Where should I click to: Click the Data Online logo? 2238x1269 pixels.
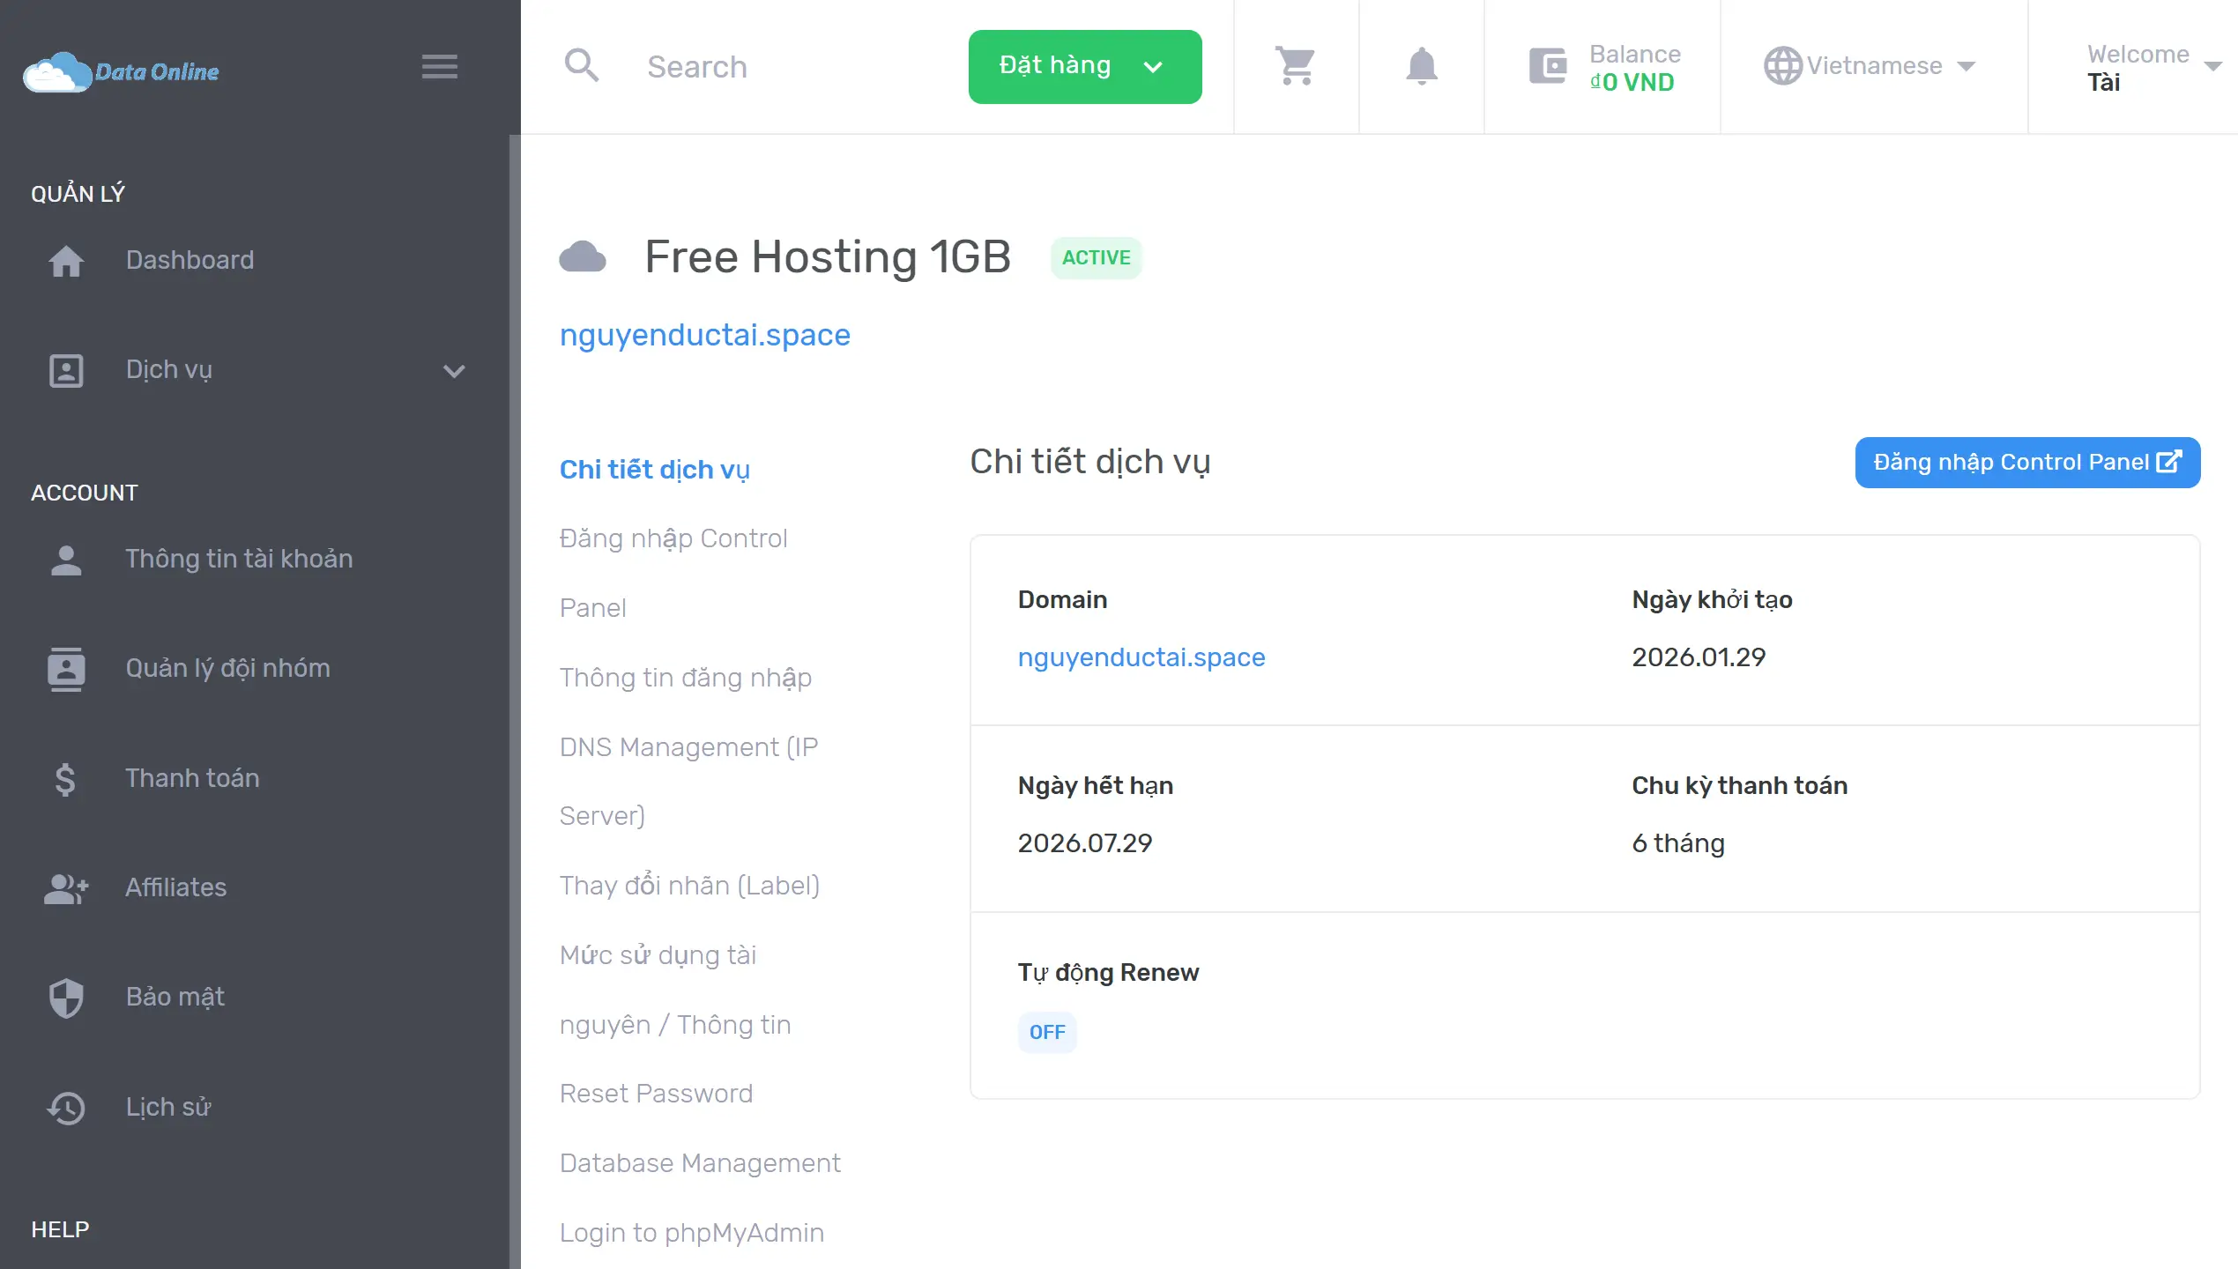pyautogui.click(x=122, y=71)
